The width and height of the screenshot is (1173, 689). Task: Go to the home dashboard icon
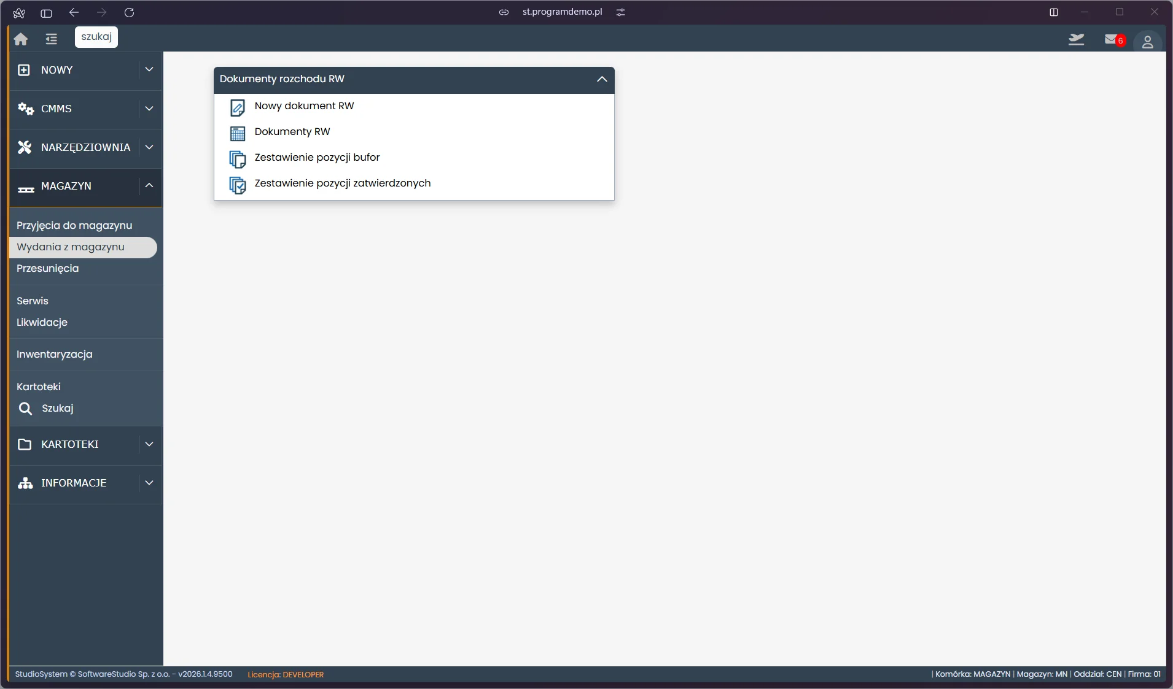click(x=21, y=39)
